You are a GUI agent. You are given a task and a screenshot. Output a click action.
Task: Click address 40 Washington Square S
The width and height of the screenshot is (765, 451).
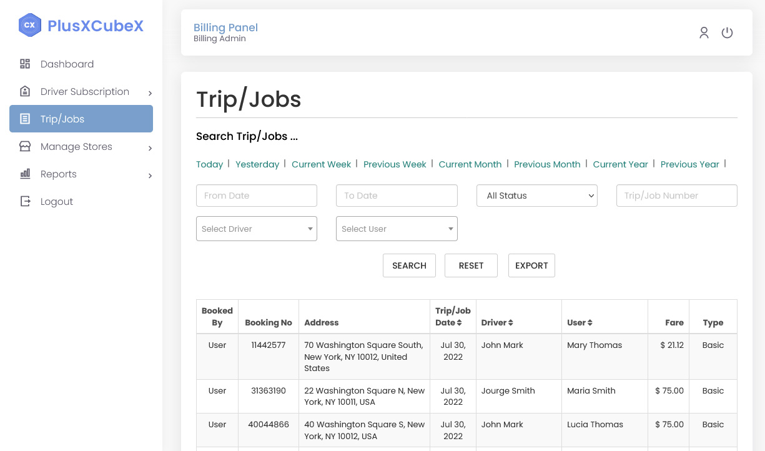(x=365, y=430)
